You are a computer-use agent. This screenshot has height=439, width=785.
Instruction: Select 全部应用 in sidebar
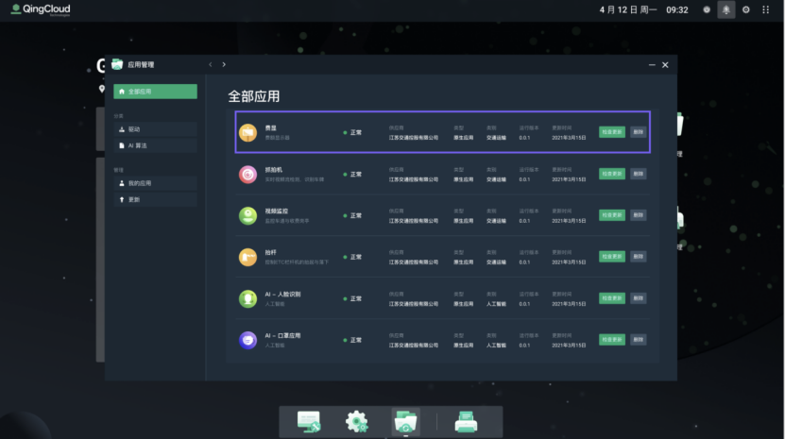point(155,92)
